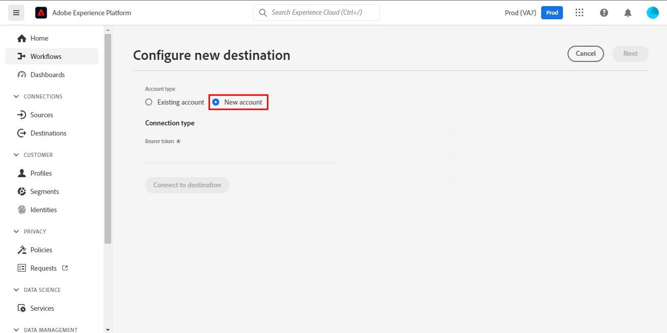Collapse the Privacy section
Image resolution: width=667 pixels, height=333 pixels.
pos(16,231)
